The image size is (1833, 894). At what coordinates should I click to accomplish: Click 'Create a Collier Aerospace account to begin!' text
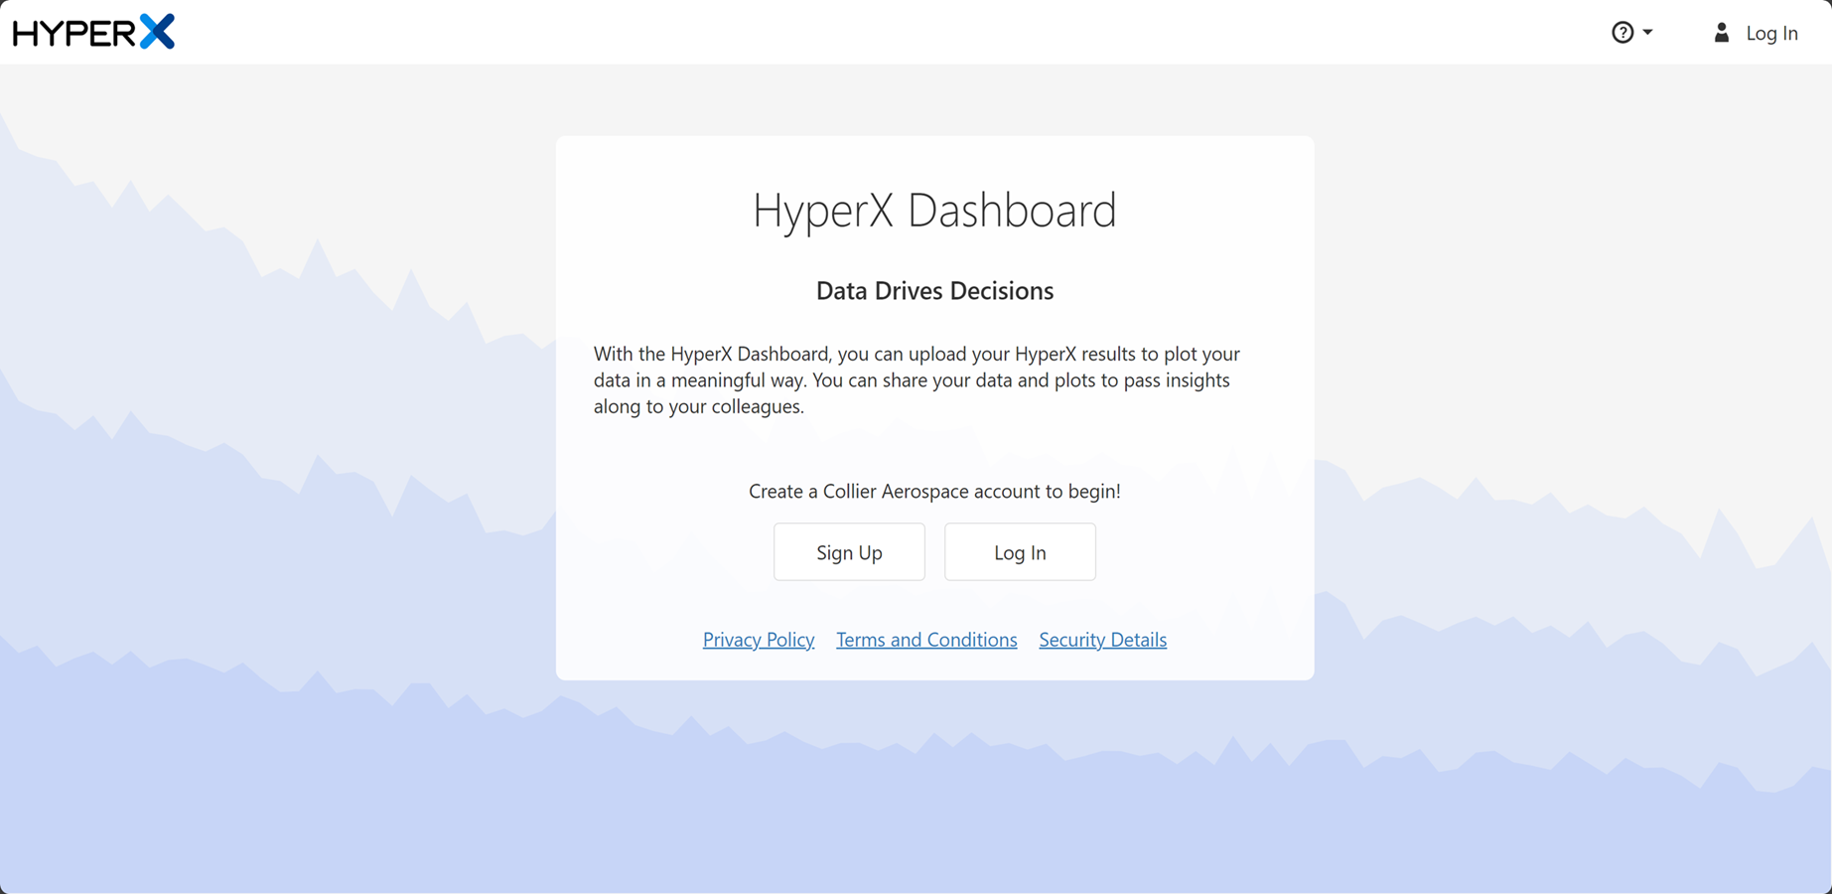tap(934, 491)
